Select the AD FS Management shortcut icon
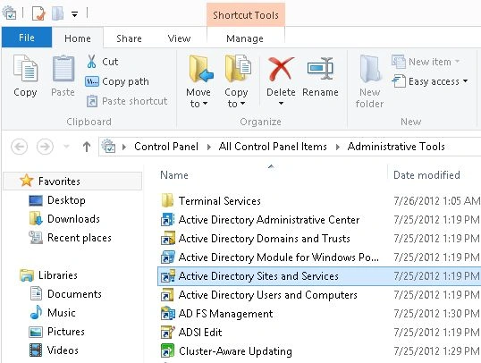Viewport: 481px width, 363px height. point(168,314)
